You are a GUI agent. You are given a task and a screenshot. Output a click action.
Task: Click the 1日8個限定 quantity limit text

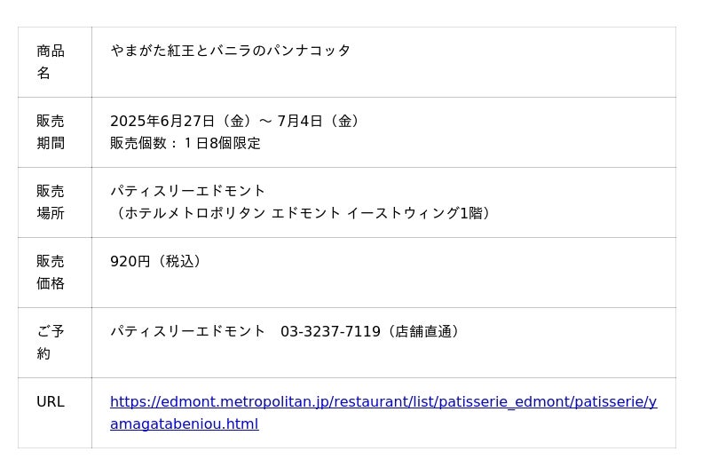click(x=222, y=143)
